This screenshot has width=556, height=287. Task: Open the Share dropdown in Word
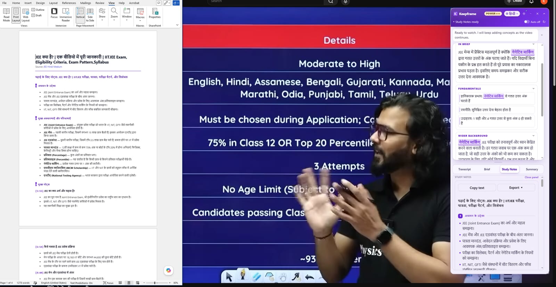(x=176, y=3)
